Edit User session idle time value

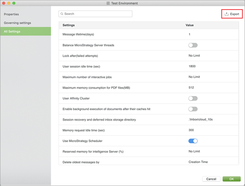[192, 66]
